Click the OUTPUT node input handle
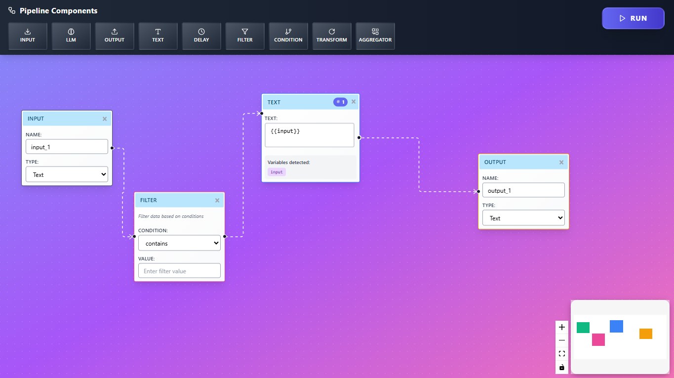Image resolution: width=674 pixels, height=378 pixels. tap(478, 191)
